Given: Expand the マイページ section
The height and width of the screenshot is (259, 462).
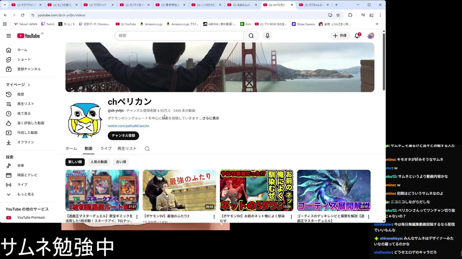Looking at the screenshot, I should pyautogui.click(x=18, y=85).
